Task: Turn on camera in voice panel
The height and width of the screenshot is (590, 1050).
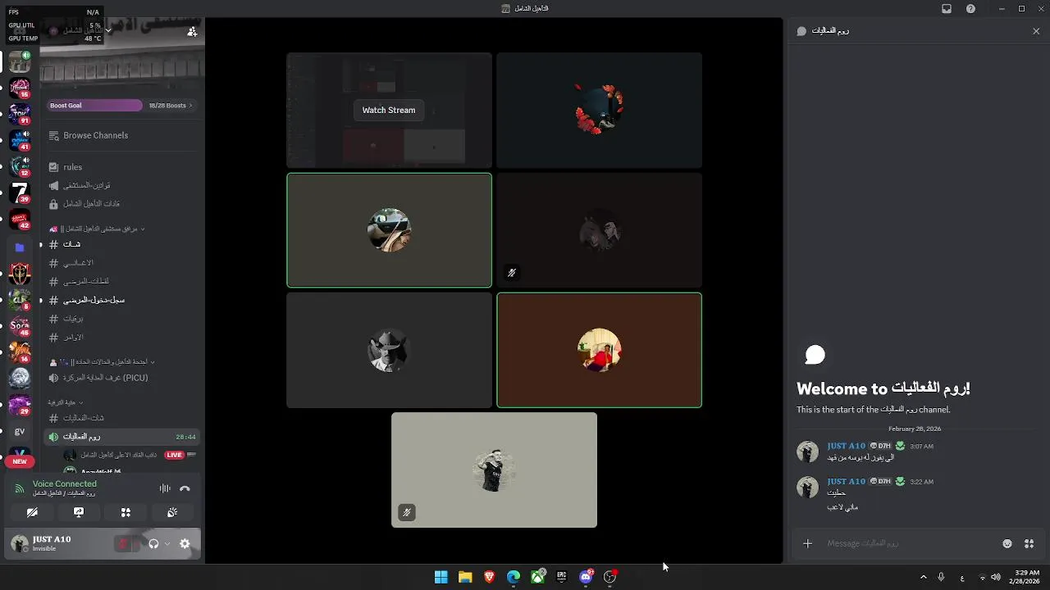Action: pos(32,512)
